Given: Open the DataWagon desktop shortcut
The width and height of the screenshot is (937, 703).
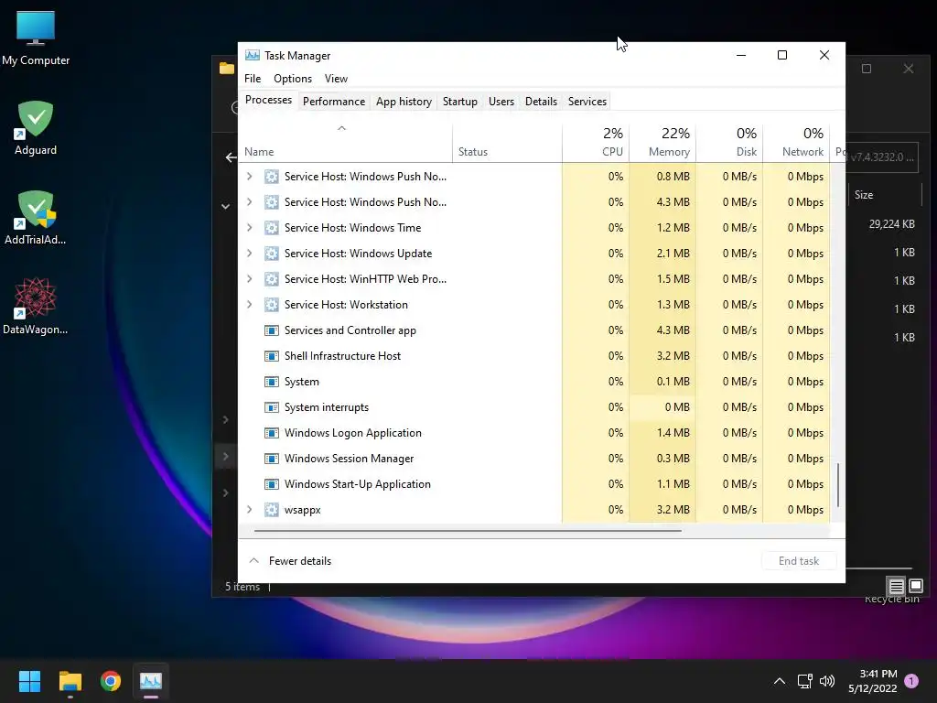Looking at the screenshot, I should point(36,306).
